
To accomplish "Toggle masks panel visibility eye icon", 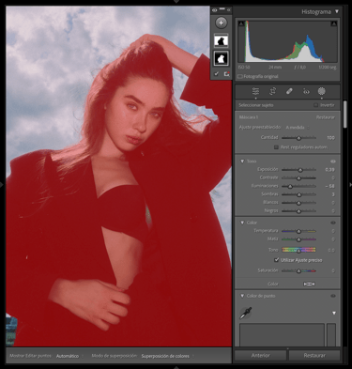I will click(x=215, y=10).
